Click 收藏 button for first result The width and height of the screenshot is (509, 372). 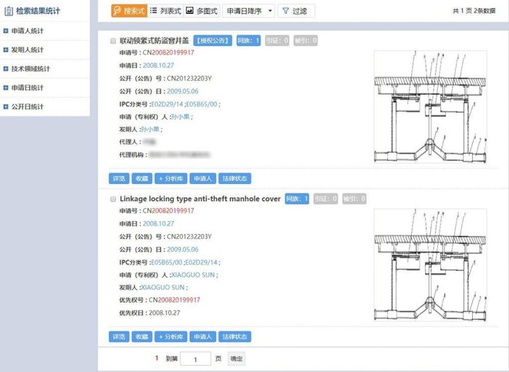click(x=142, y=179)
